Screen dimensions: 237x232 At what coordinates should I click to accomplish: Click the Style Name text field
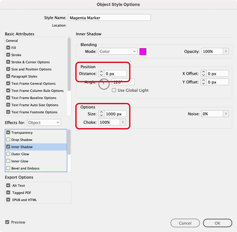[x=109, y=18]
